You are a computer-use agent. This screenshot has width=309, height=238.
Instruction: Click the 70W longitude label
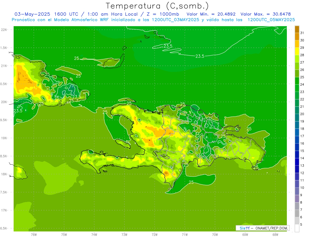(x=215, y=234)
